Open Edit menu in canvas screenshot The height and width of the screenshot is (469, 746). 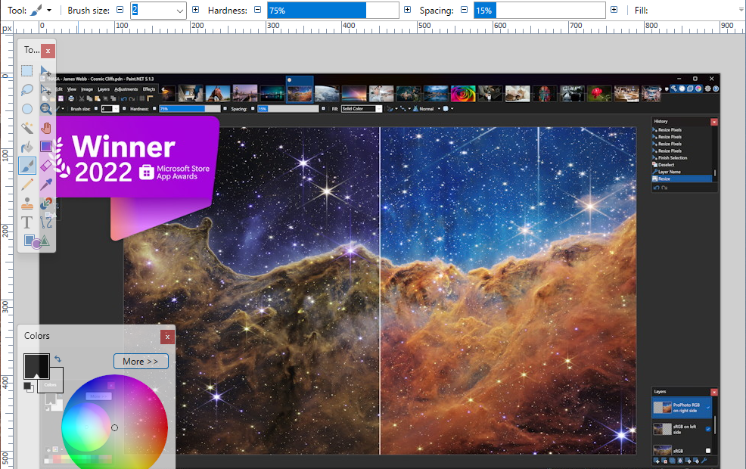(x=60, y=89)
